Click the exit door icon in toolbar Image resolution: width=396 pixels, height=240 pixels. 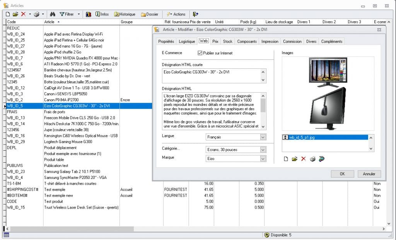click(x=195, y=14)
